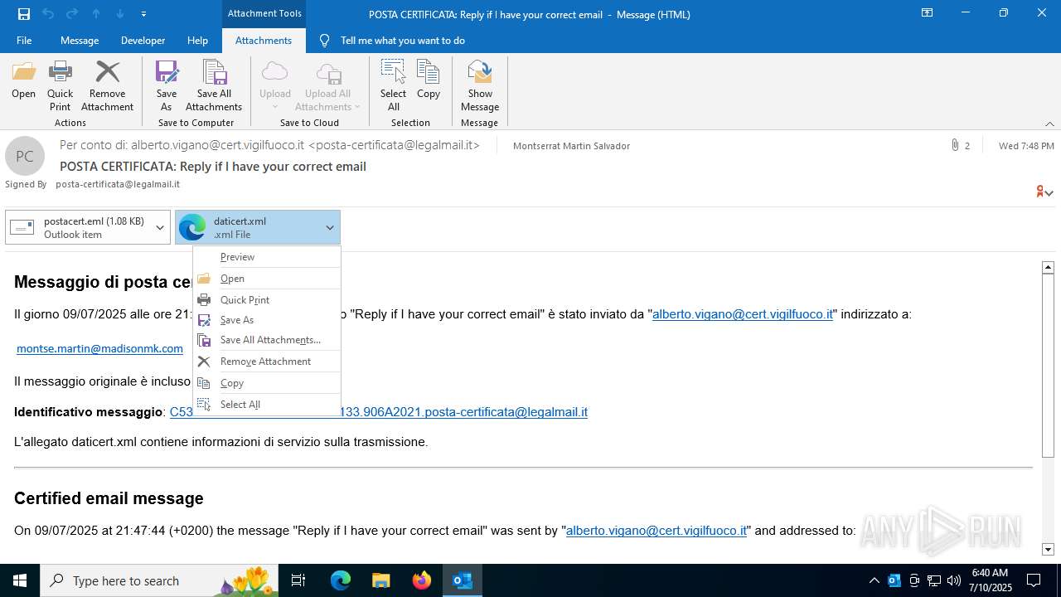Click the message scrollbar down arrow

(x=1048, y=549)
